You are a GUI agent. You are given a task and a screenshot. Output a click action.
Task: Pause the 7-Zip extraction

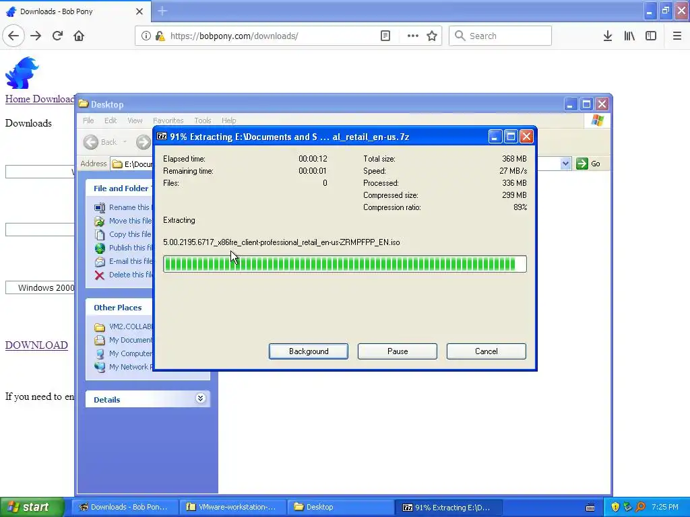click(x=398, y=351)
